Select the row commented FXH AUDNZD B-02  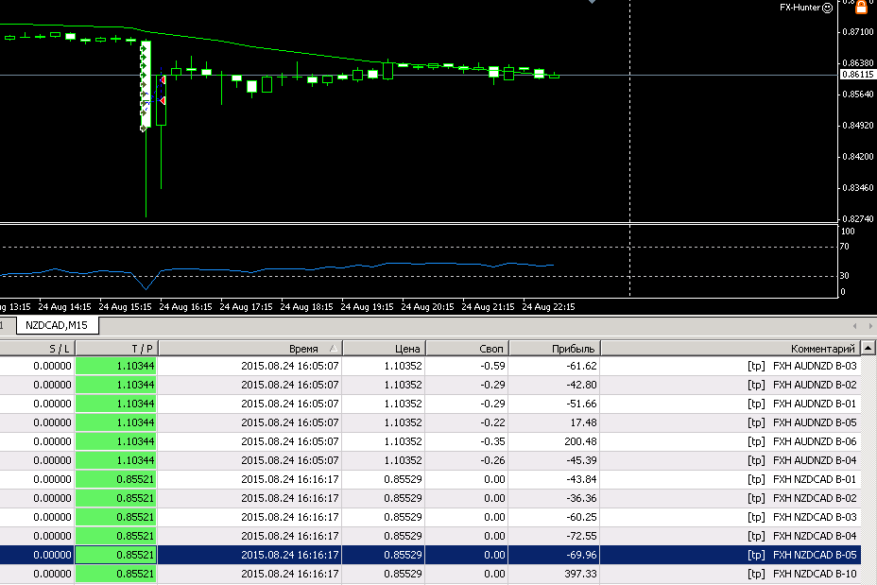coord(430,385)
